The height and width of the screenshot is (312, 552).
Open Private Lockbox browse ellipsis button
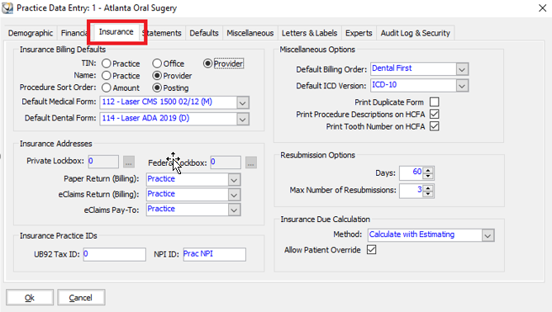(x=129, y=162)
